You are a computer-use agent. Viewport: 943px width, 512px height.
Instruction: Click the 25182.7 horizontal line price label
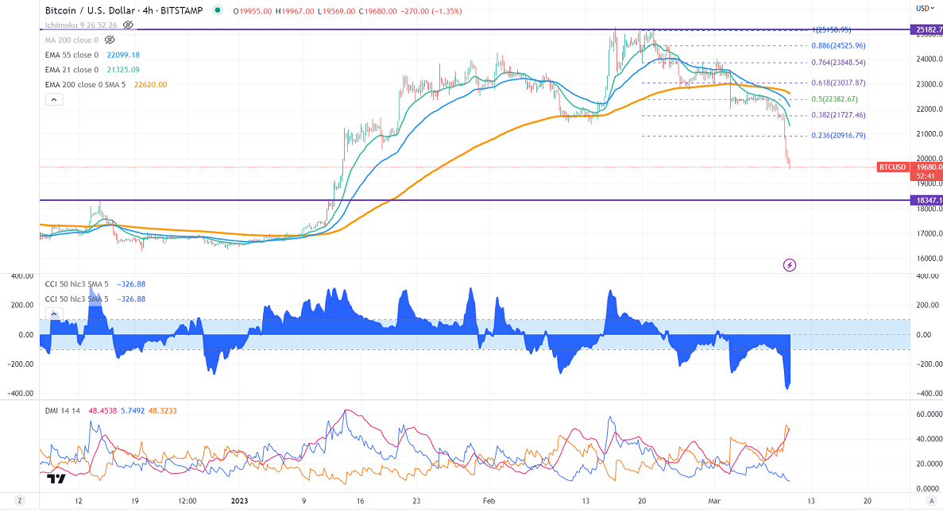click(x=926, y=29)
